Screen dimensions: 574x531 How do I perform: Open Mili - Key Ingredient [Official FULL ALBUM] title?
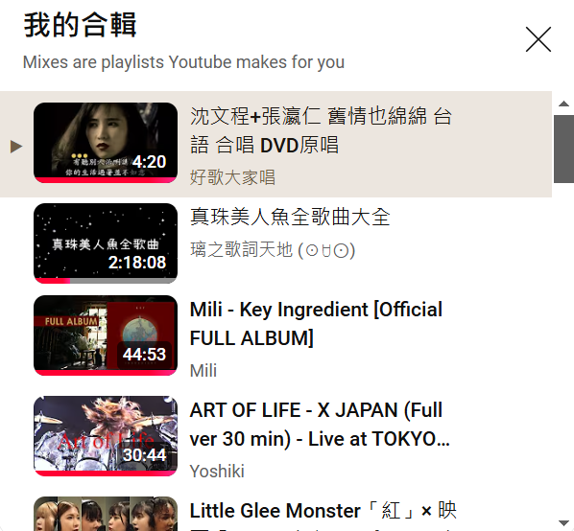coord(316,324)
